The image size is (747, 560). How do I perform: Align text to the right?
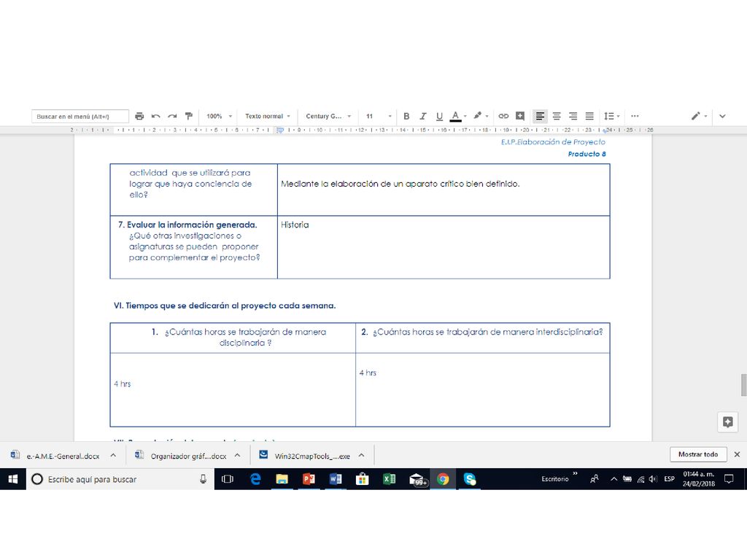click(x=573, y=116)
